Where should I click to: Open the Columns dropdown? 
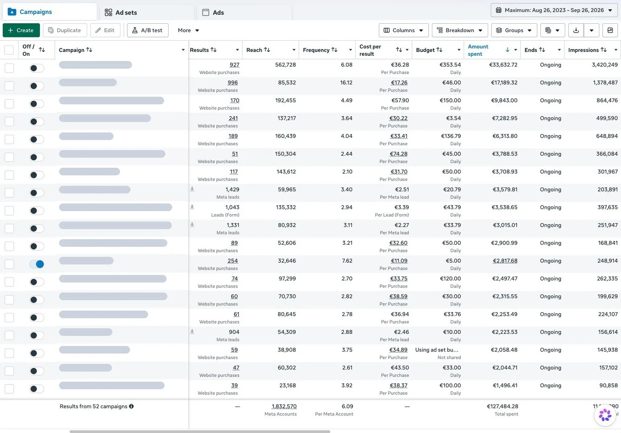(403, 30)
